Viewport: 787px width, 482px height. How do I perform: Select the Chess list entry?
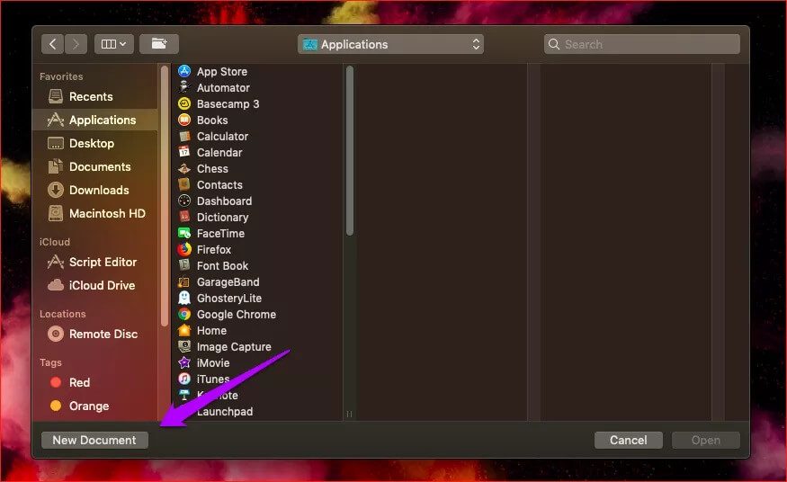[257, 168]
